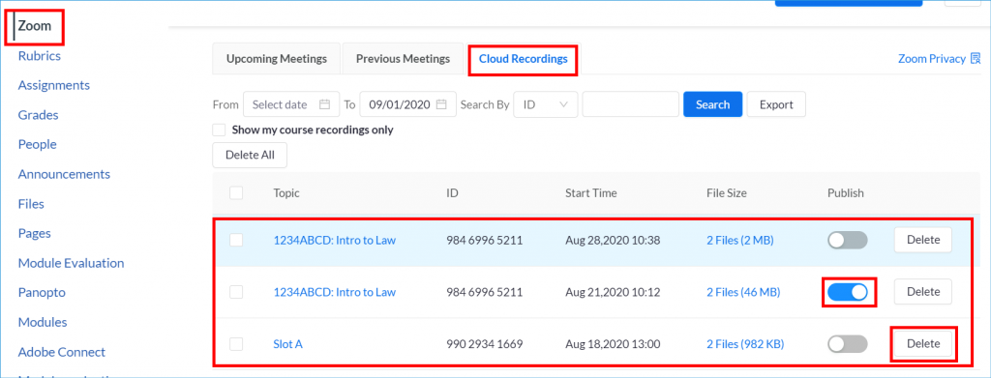Open Pages in sidebar

click(x=34, y=233)
